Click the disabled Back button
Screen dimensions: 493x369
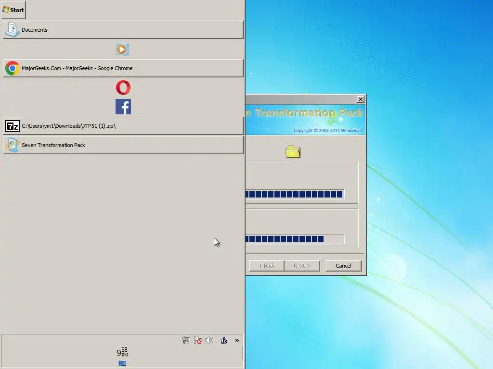[267, 266]
